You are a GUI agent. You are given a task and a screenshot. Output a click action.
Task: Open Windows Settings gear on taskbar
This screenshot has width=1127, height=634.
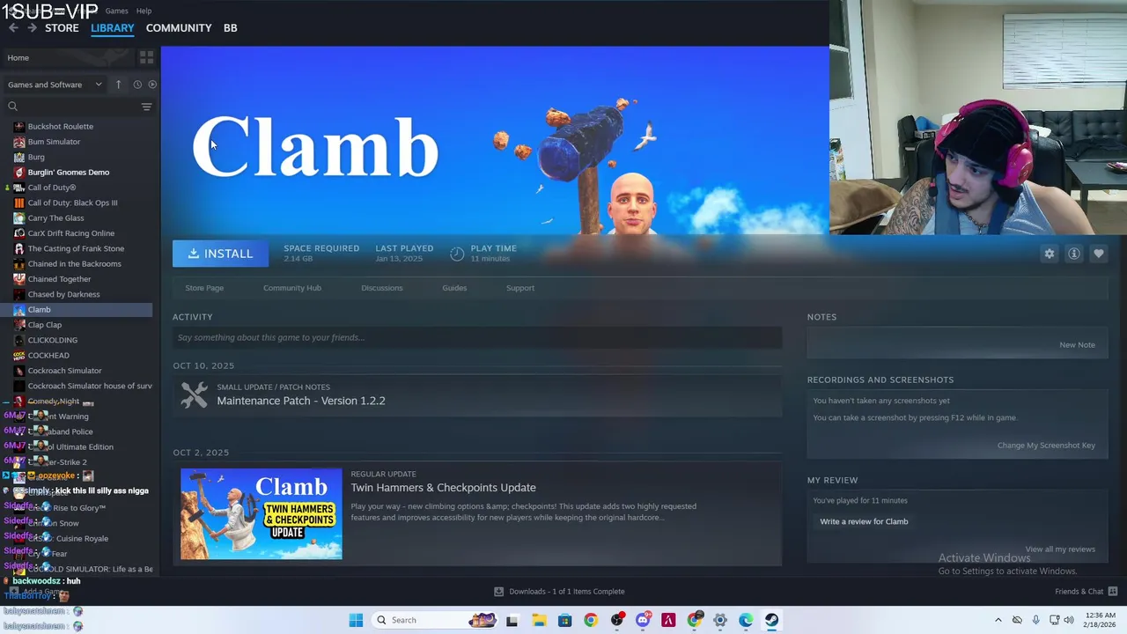click(720, 620)
